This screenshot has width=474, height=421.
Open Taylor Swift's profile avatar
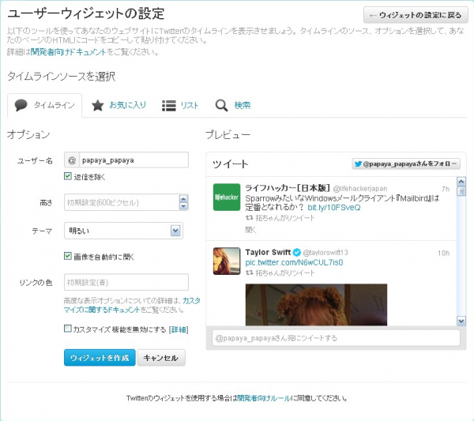pos(227,261)
